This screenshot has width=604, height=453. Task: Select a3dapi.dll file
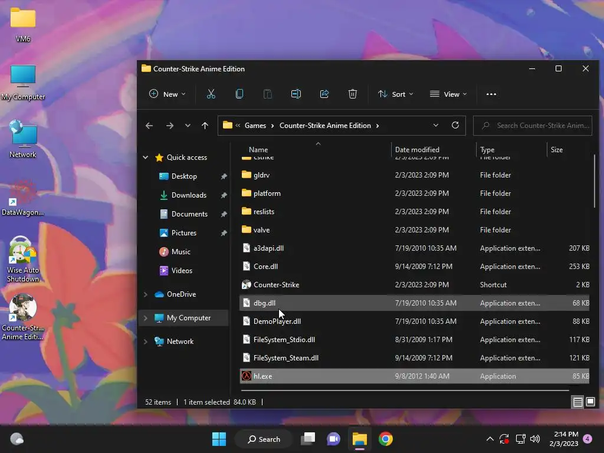(x=415, y=248)
